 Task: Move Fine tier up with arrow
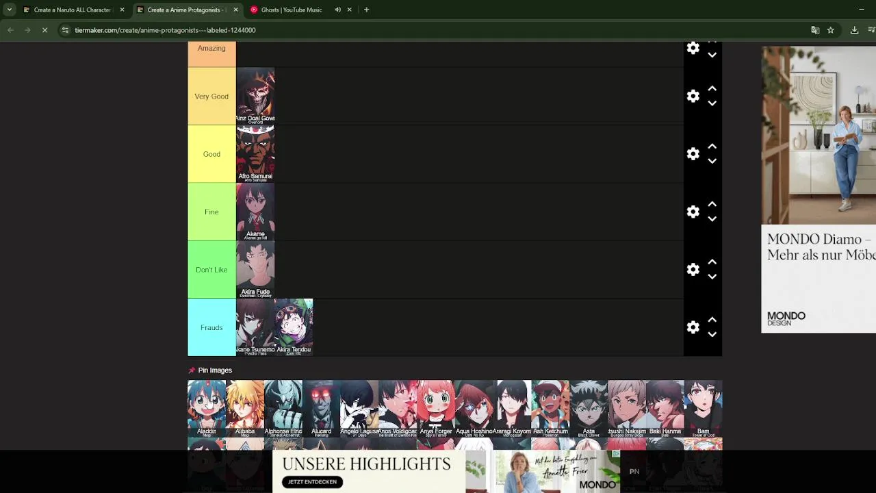point(712,204)
